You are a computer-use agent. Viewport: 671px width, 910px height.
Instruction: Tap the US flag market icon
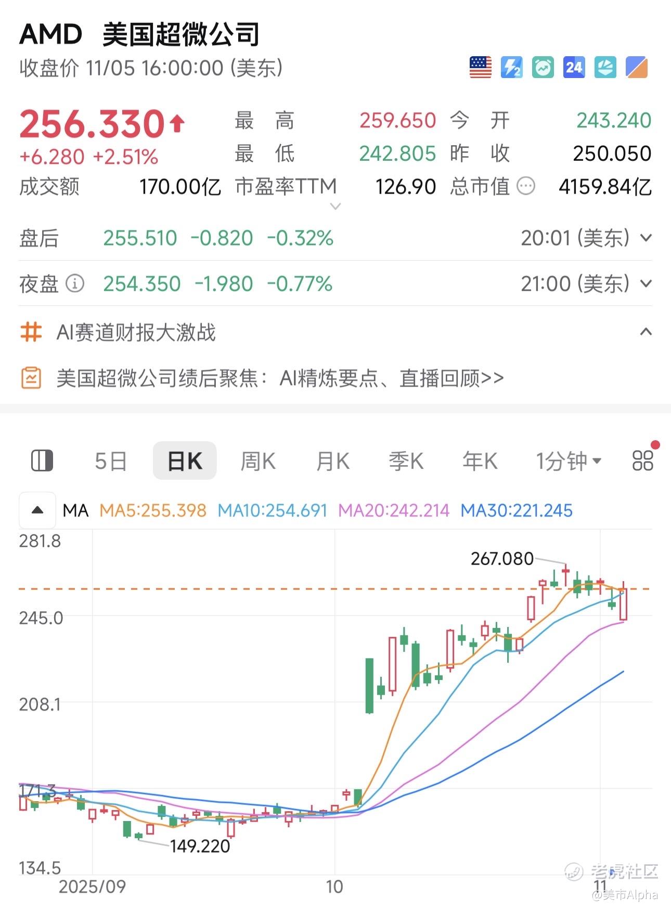(480, 68)
